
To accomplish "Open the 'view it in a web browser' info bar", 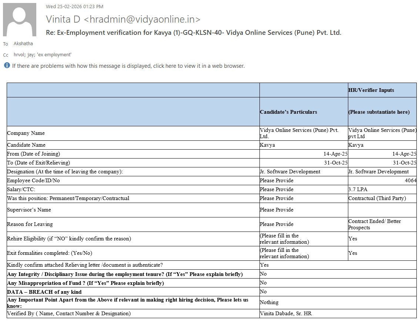I will point(128,66).
